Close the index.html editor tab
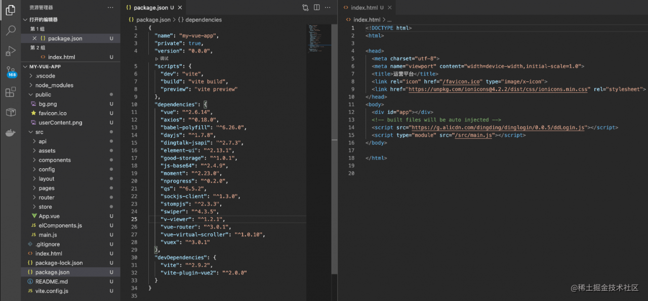The height and width of the screenshot is (301, 648). [x=389, y=8]
